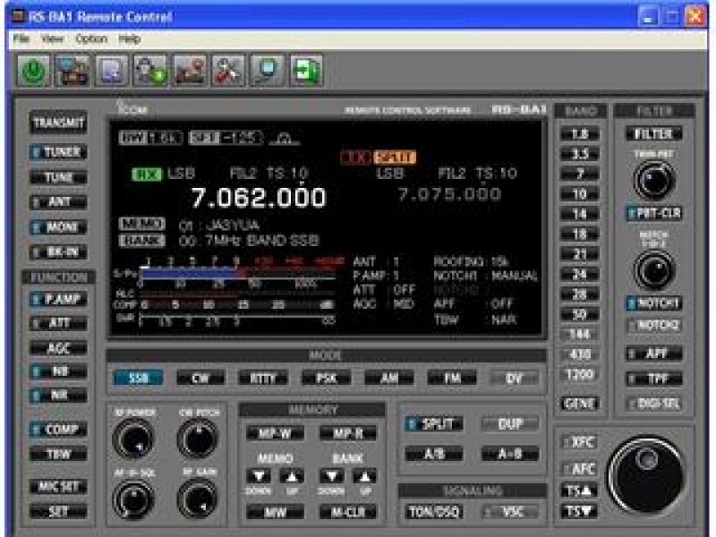
Task: Toggle SPLIT operation
Action: tap(434, 424)
